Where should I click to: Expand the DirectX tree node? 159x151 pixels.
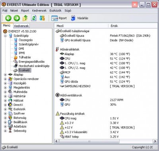(x=5, y=105)
